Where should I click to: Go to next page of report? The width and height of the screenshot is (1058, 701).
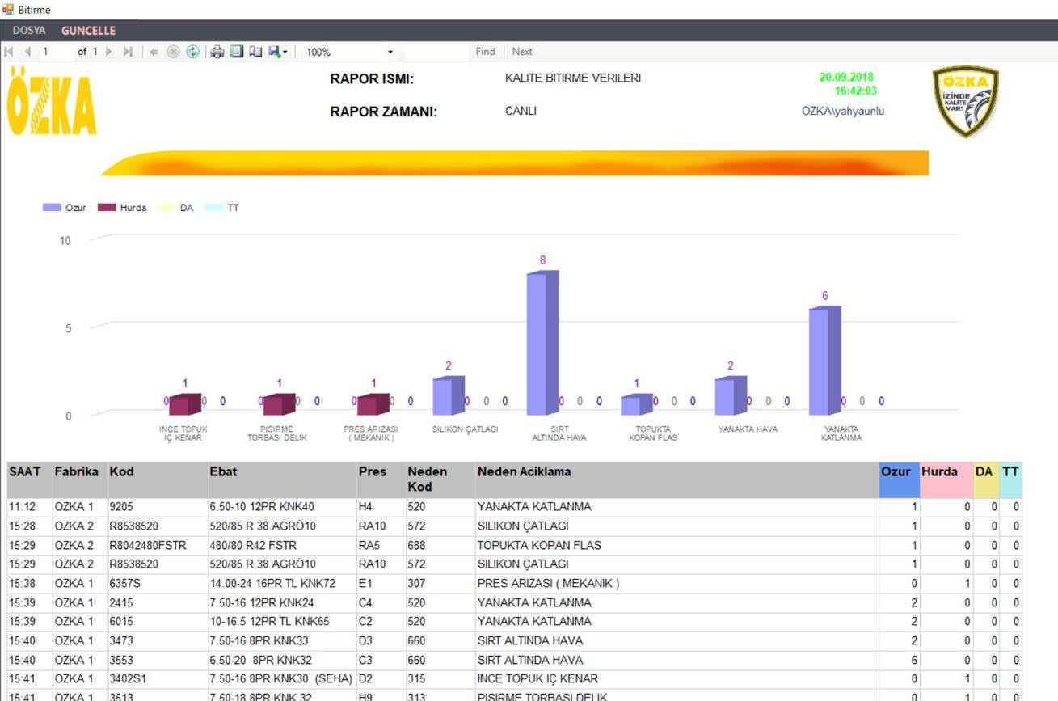coord(109,52)
